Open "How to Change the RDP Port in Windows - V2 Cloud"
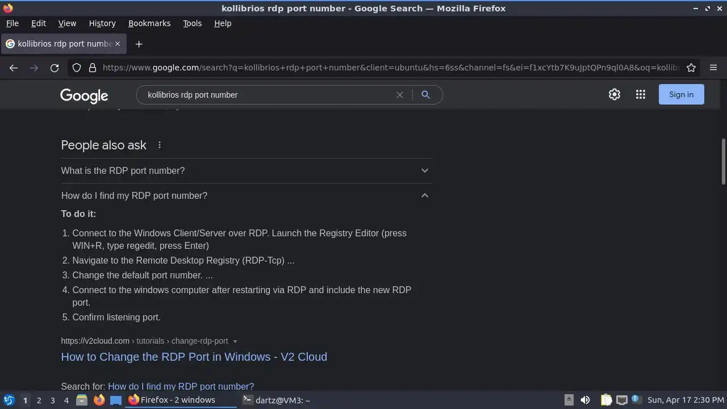Screen dimensions: 727x409 pos(194,357)
